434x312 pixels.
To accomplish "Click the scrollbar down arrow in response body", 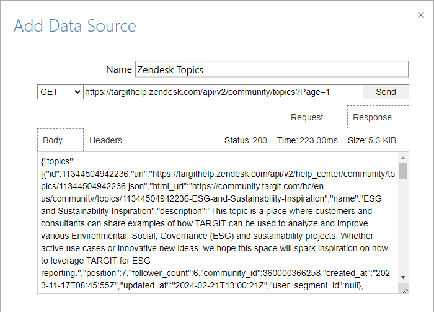I will [x=403, y=277].
